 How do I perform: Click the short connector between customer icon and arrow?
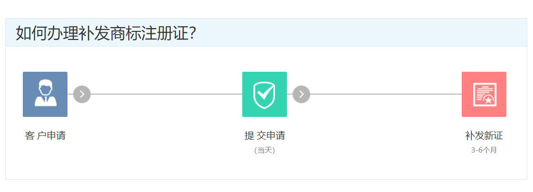(x=70, y=94)
